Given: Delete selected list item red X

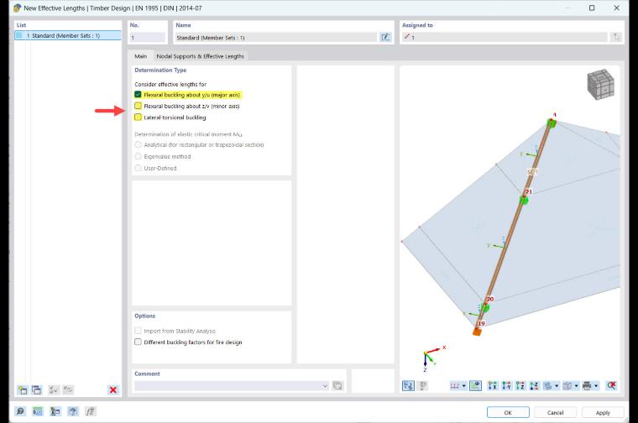Looking at the screenshot, I should [113, 390].
